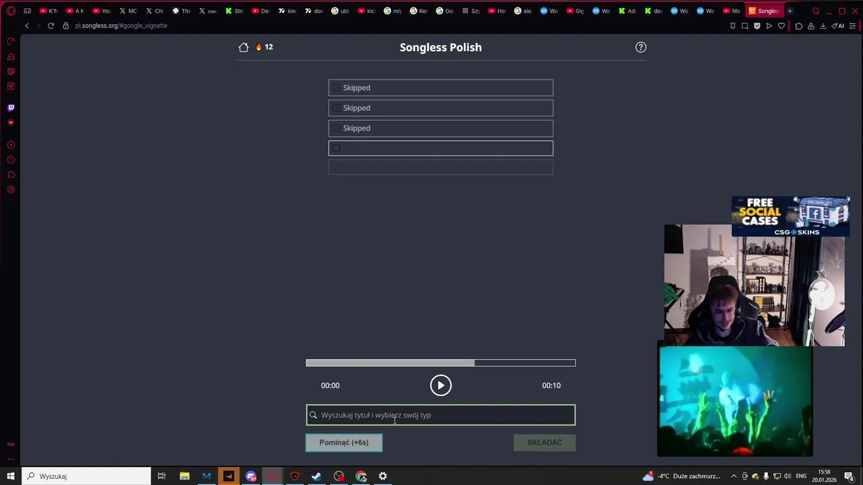Click the flame streak counter 12
This screenshot has height=485, width=863.
[x=264, y=47]
